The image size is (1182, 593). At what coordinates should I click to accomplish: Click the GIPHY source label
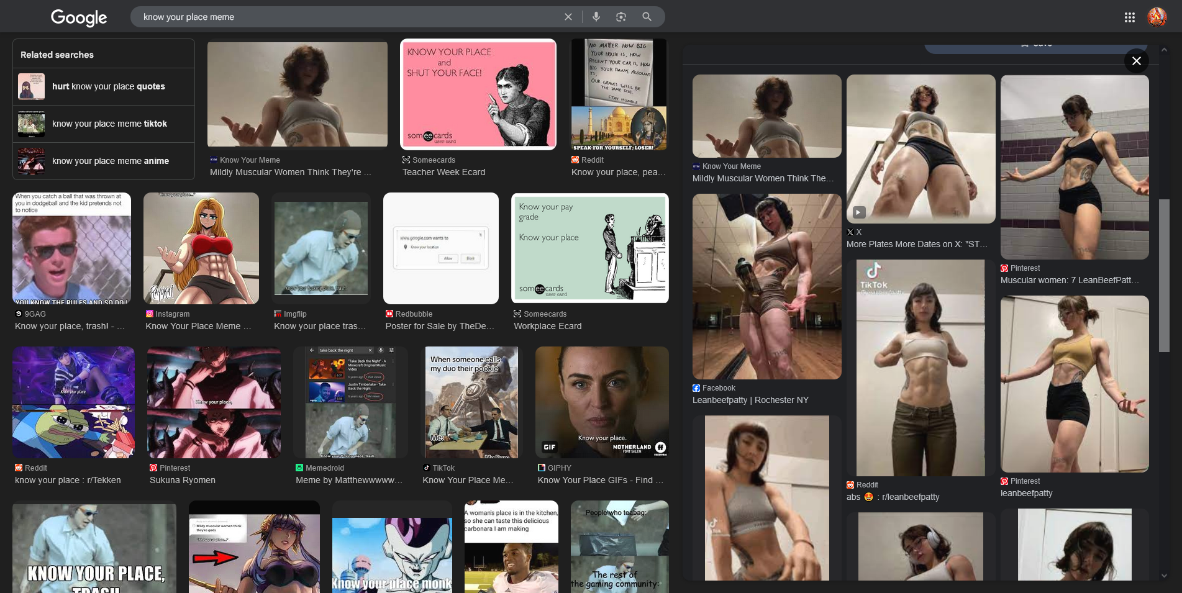coord(560,468)
